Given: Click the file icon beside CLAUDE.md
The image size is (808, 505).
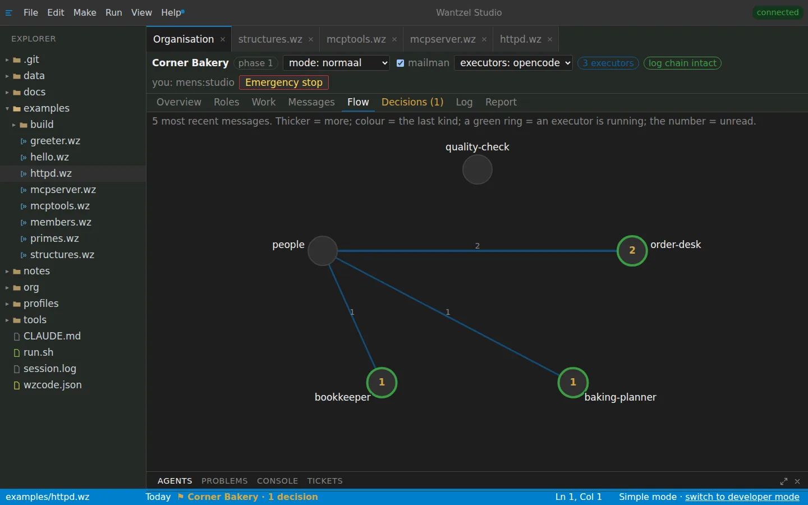Looking at the screenshot, I should (x=17, y=337).
